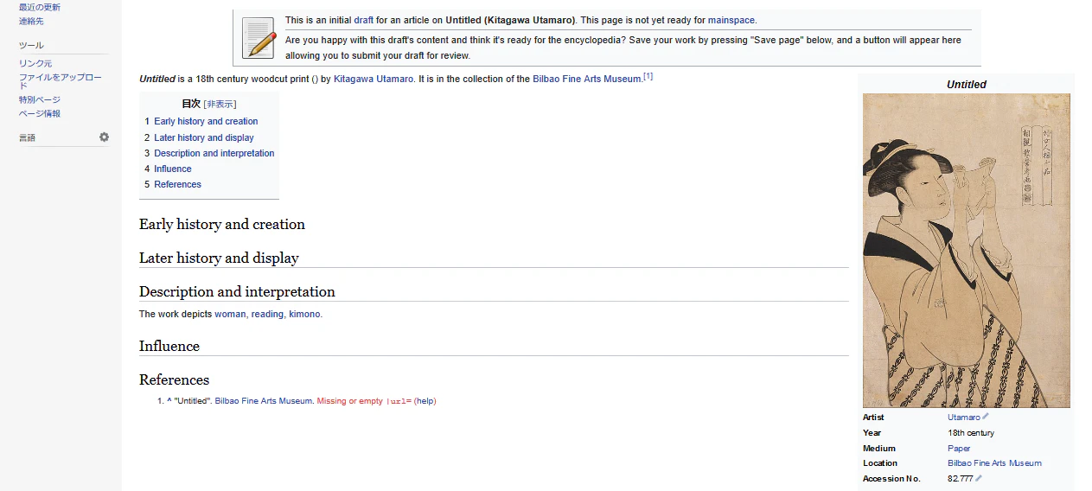This screenshot has width=1092, height=491.
Task: Select '18th century' year value in infobox
Action: pos(971,432)
